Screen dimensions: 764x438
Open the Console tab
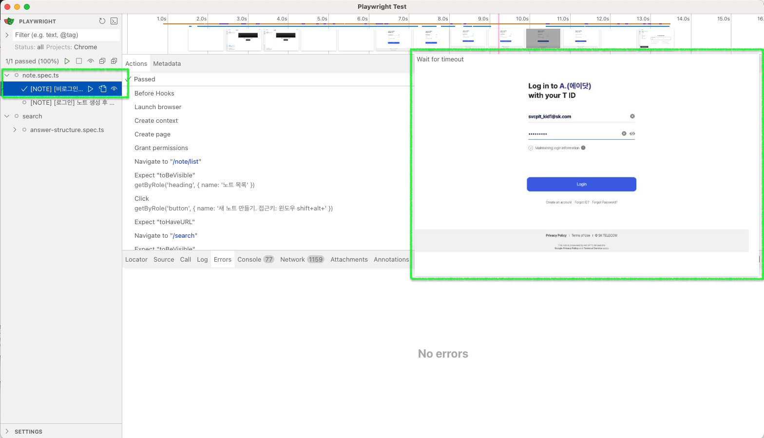[255, 259]
